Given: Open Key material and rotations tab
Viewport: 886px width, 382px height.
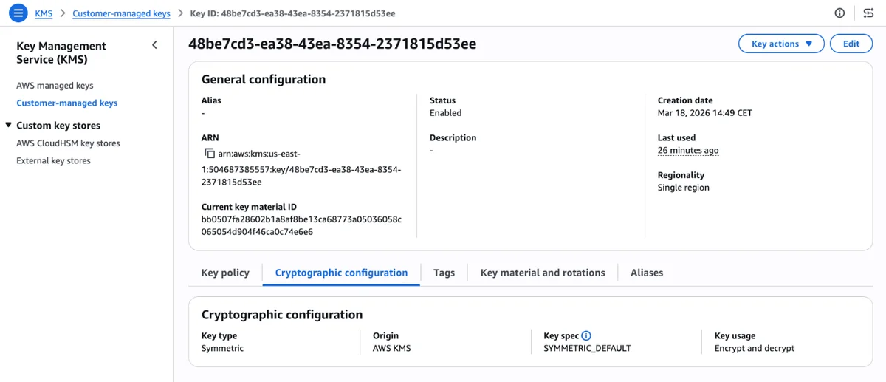Looking at the screenshot, I should [x=543, y=273].
